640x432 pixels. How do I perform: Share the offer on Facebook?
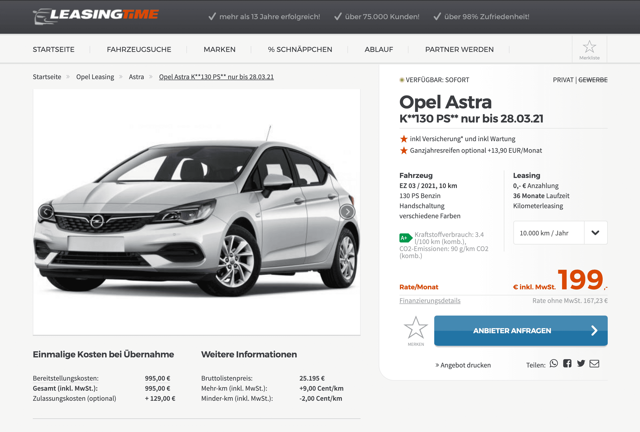coord(567,364)
